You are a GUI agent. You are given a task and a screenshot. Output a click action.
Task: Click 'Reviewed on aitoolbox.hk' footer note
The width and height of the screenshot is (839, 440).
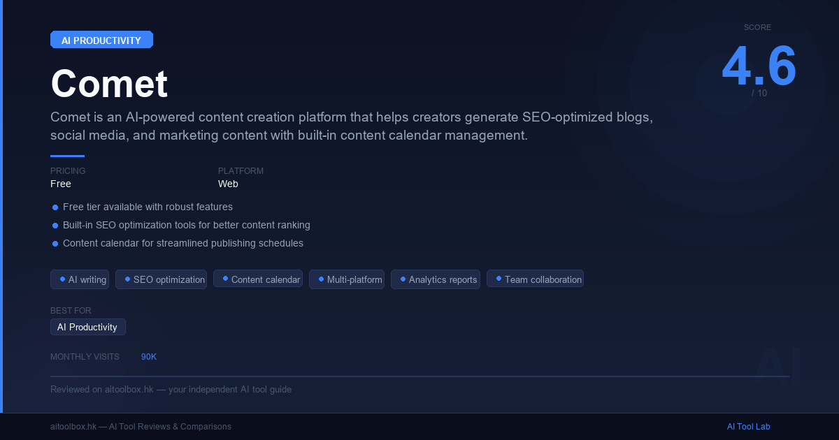pos(171,389)
